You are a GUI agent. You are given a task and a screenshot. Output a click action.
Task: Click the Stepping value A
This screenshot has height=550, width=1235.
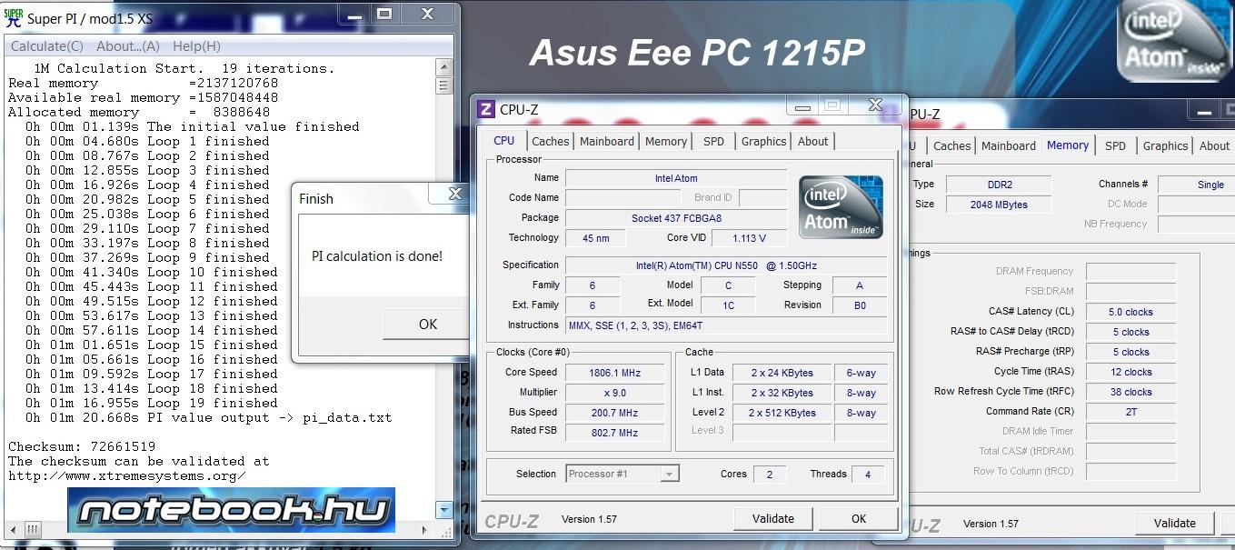(860, 285)
